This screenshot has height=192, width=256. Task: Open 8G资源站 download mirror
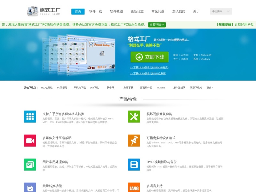(62, 88)
